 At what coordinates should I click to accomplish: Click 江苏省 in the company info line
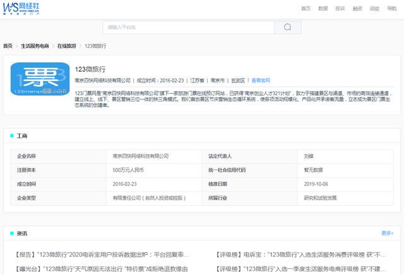(197, 81)
